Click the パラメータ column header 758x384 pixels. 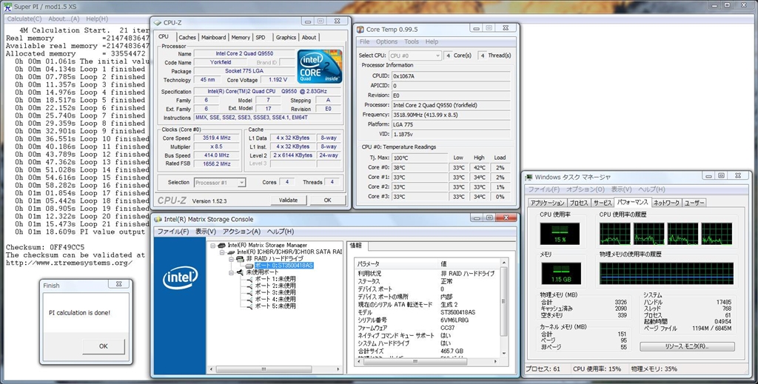pos(396,264)
